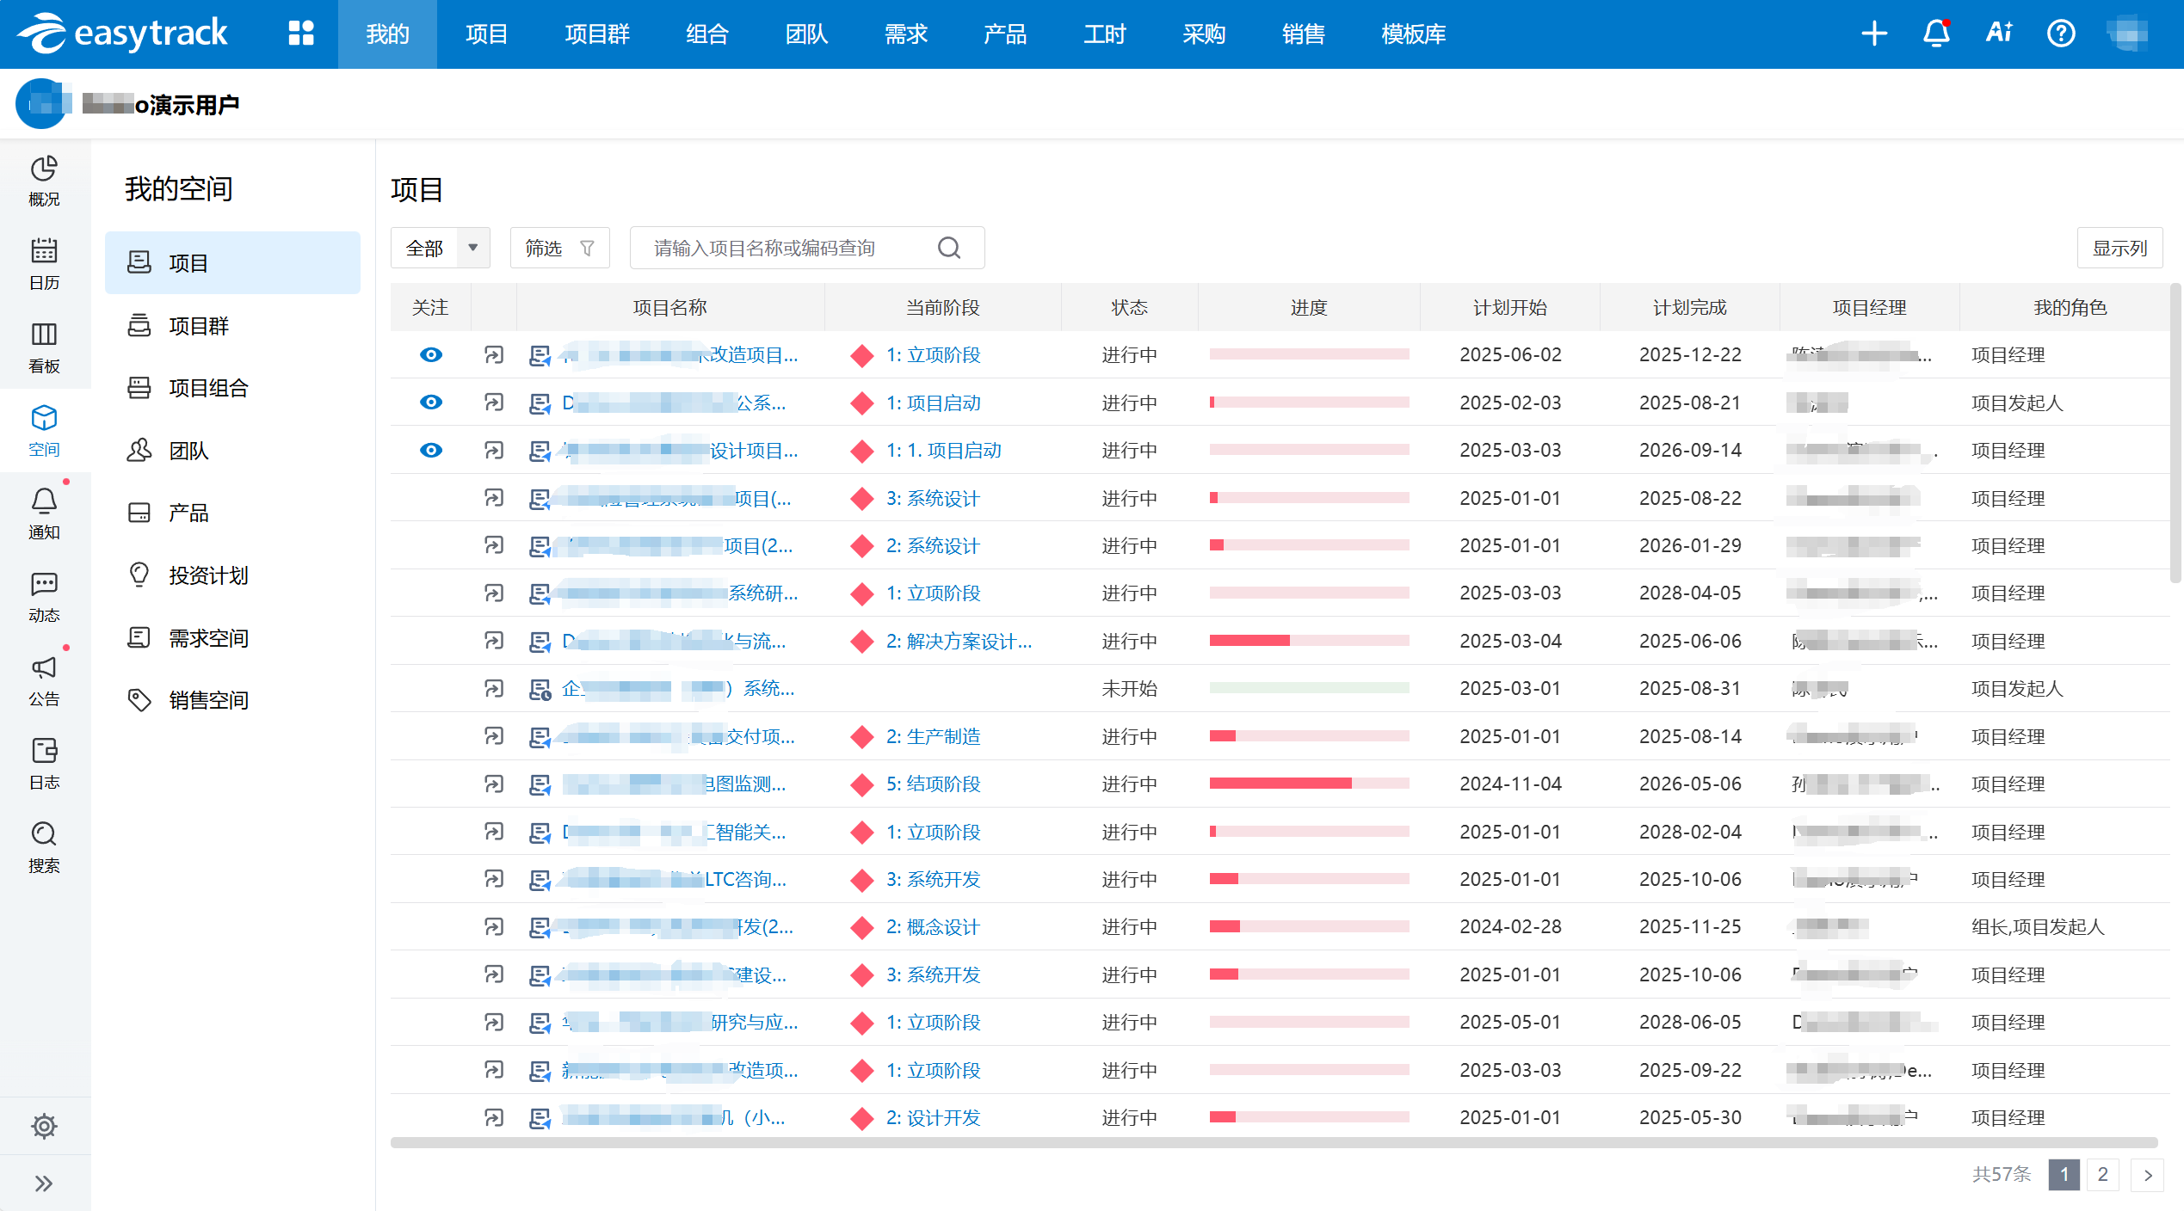Click the plus create icon in header
Viewport: 2184px width, 1211px height.
[x=1874, y=34]
